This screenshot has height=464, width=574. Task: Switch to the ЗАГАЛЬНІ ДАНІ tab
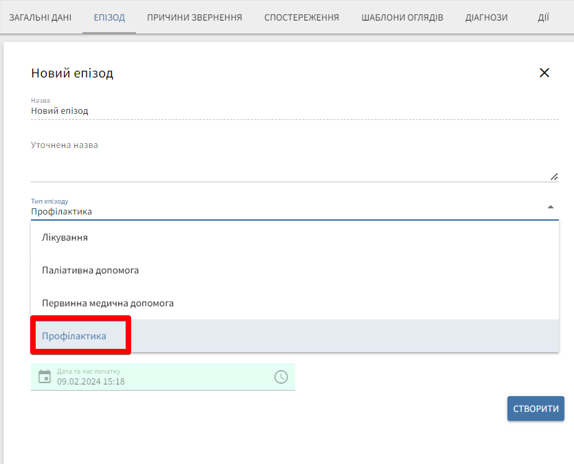point(40,17)
